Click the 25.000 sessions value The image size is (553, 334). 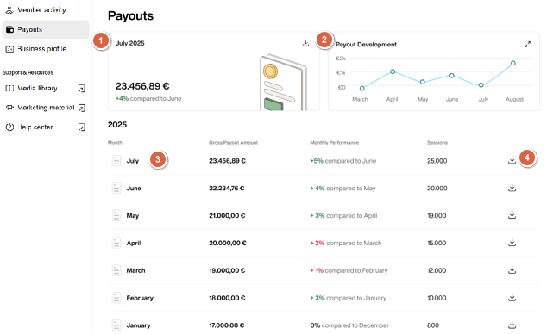coord(437,161)
